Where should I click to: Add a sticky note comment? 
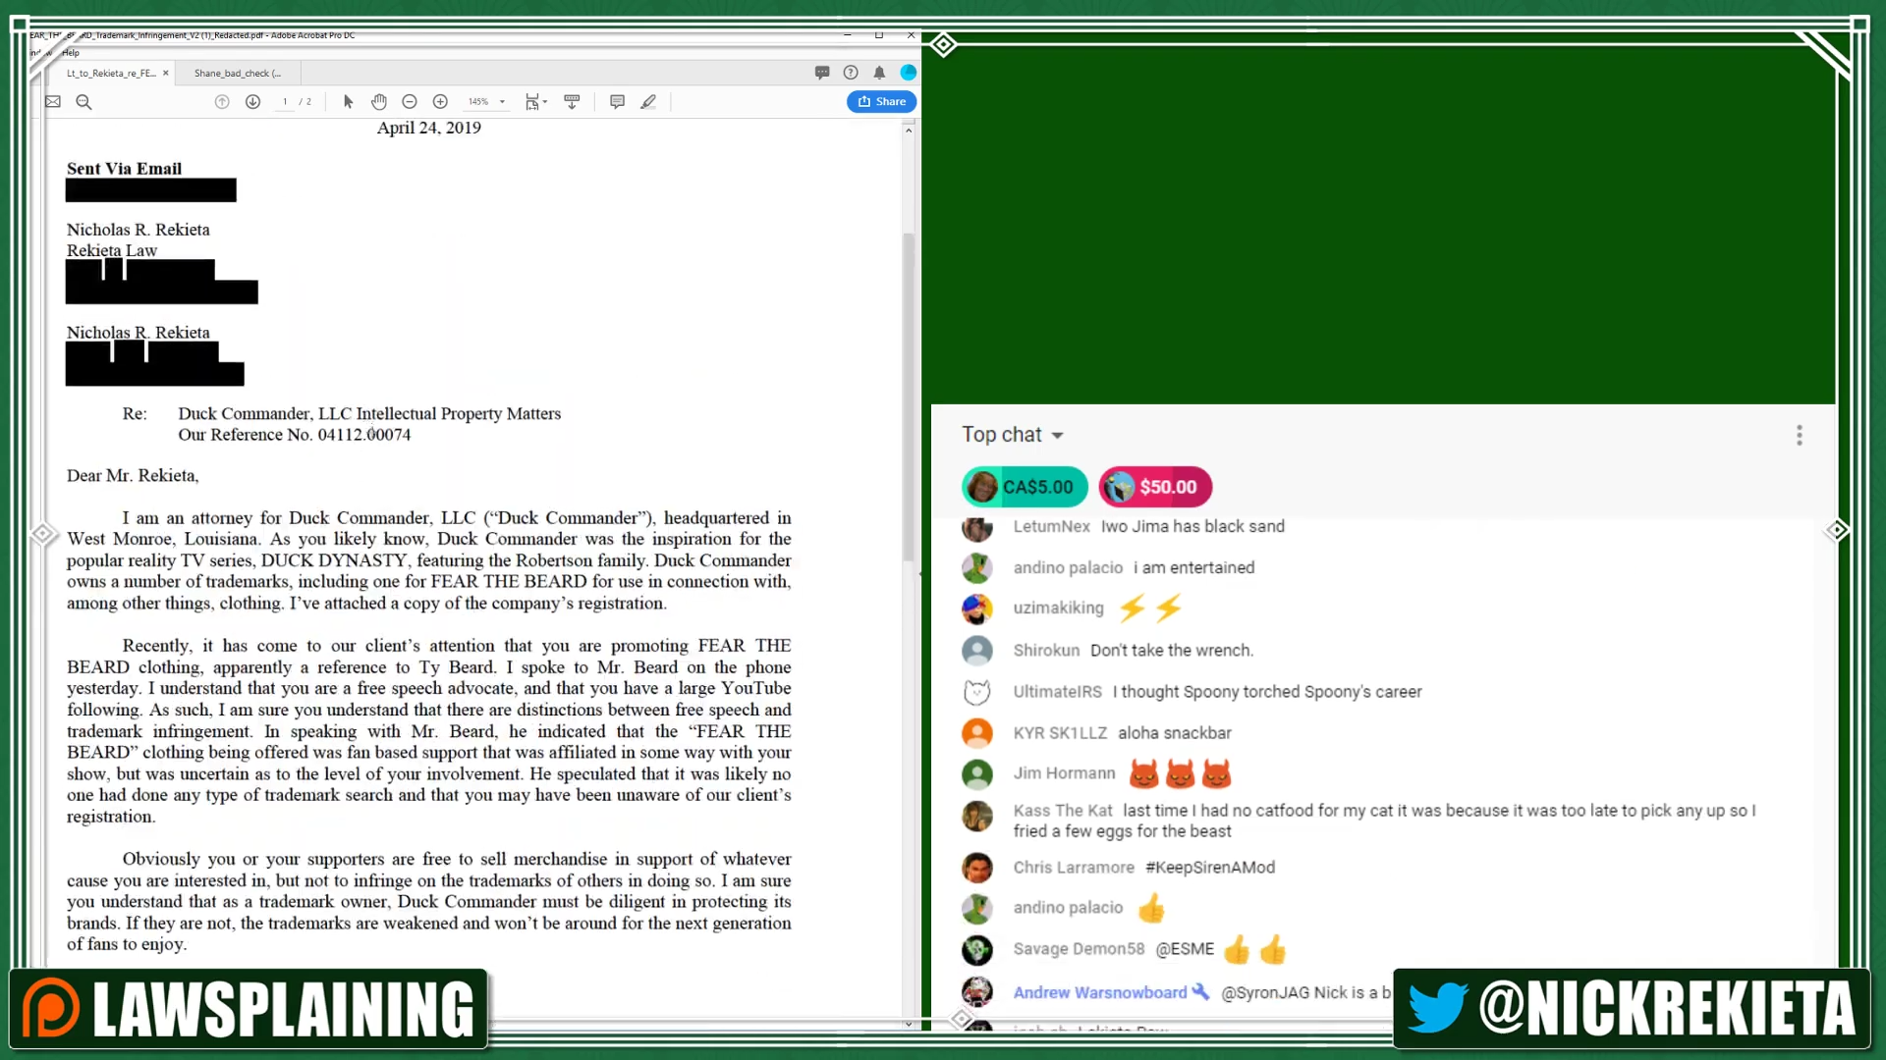coord(617,102)
